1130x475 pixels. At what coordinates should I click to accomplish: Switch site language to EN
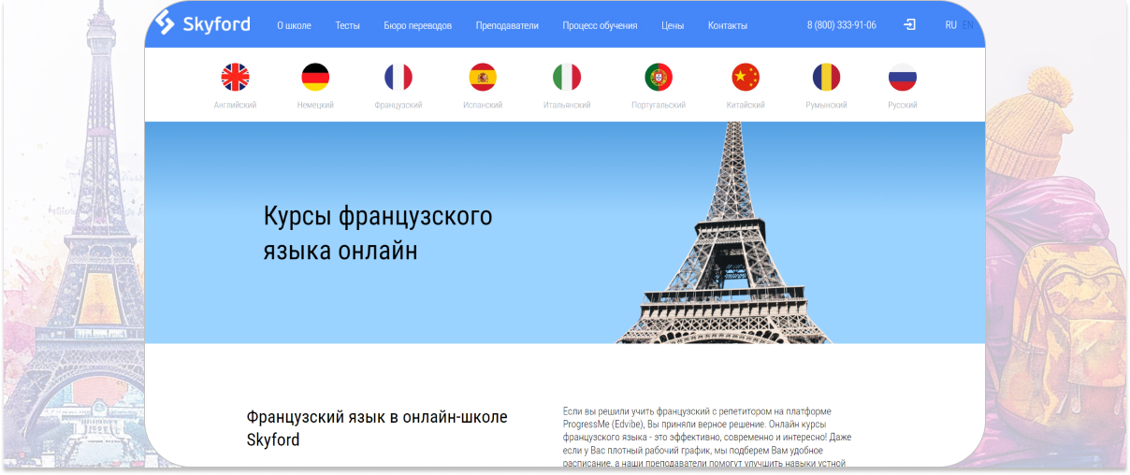click(968, 25)
